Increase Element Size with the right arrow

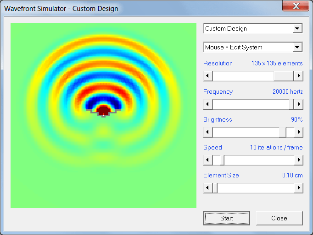[298, 188]
